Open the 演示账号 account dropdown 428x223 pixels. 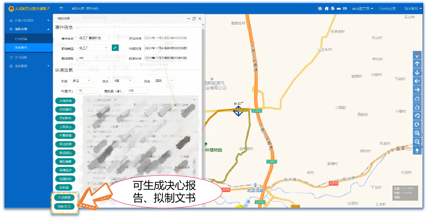point(413,9)
